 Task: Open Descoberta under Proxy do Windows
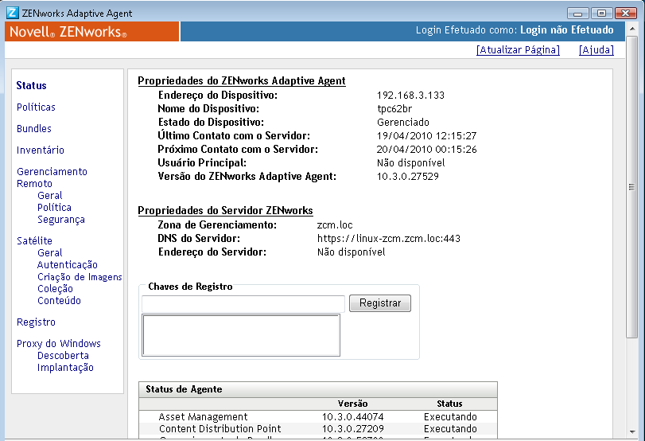click(63, 355)
